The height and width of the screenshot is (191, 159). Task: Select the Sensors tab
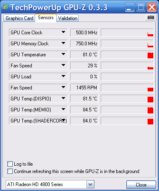pyautogui.click(x=46, y=18)
